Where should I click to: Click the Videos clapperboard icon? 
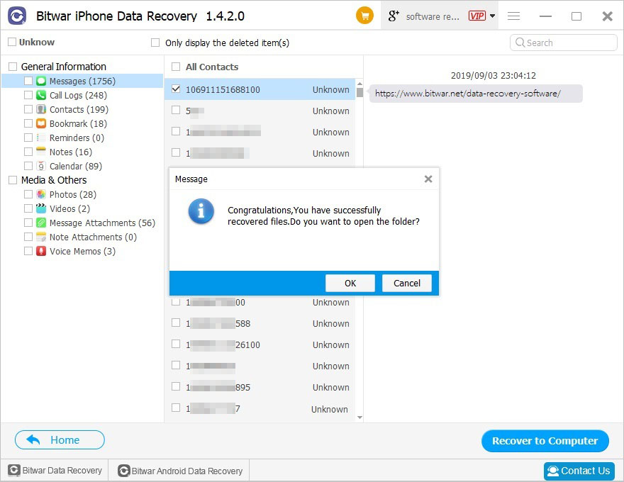pos(41,208)
